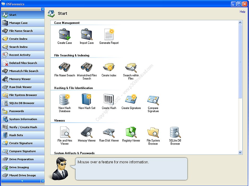Open File System Browser from sidebar
Viewport: 249px width, 186px height.
23,95
